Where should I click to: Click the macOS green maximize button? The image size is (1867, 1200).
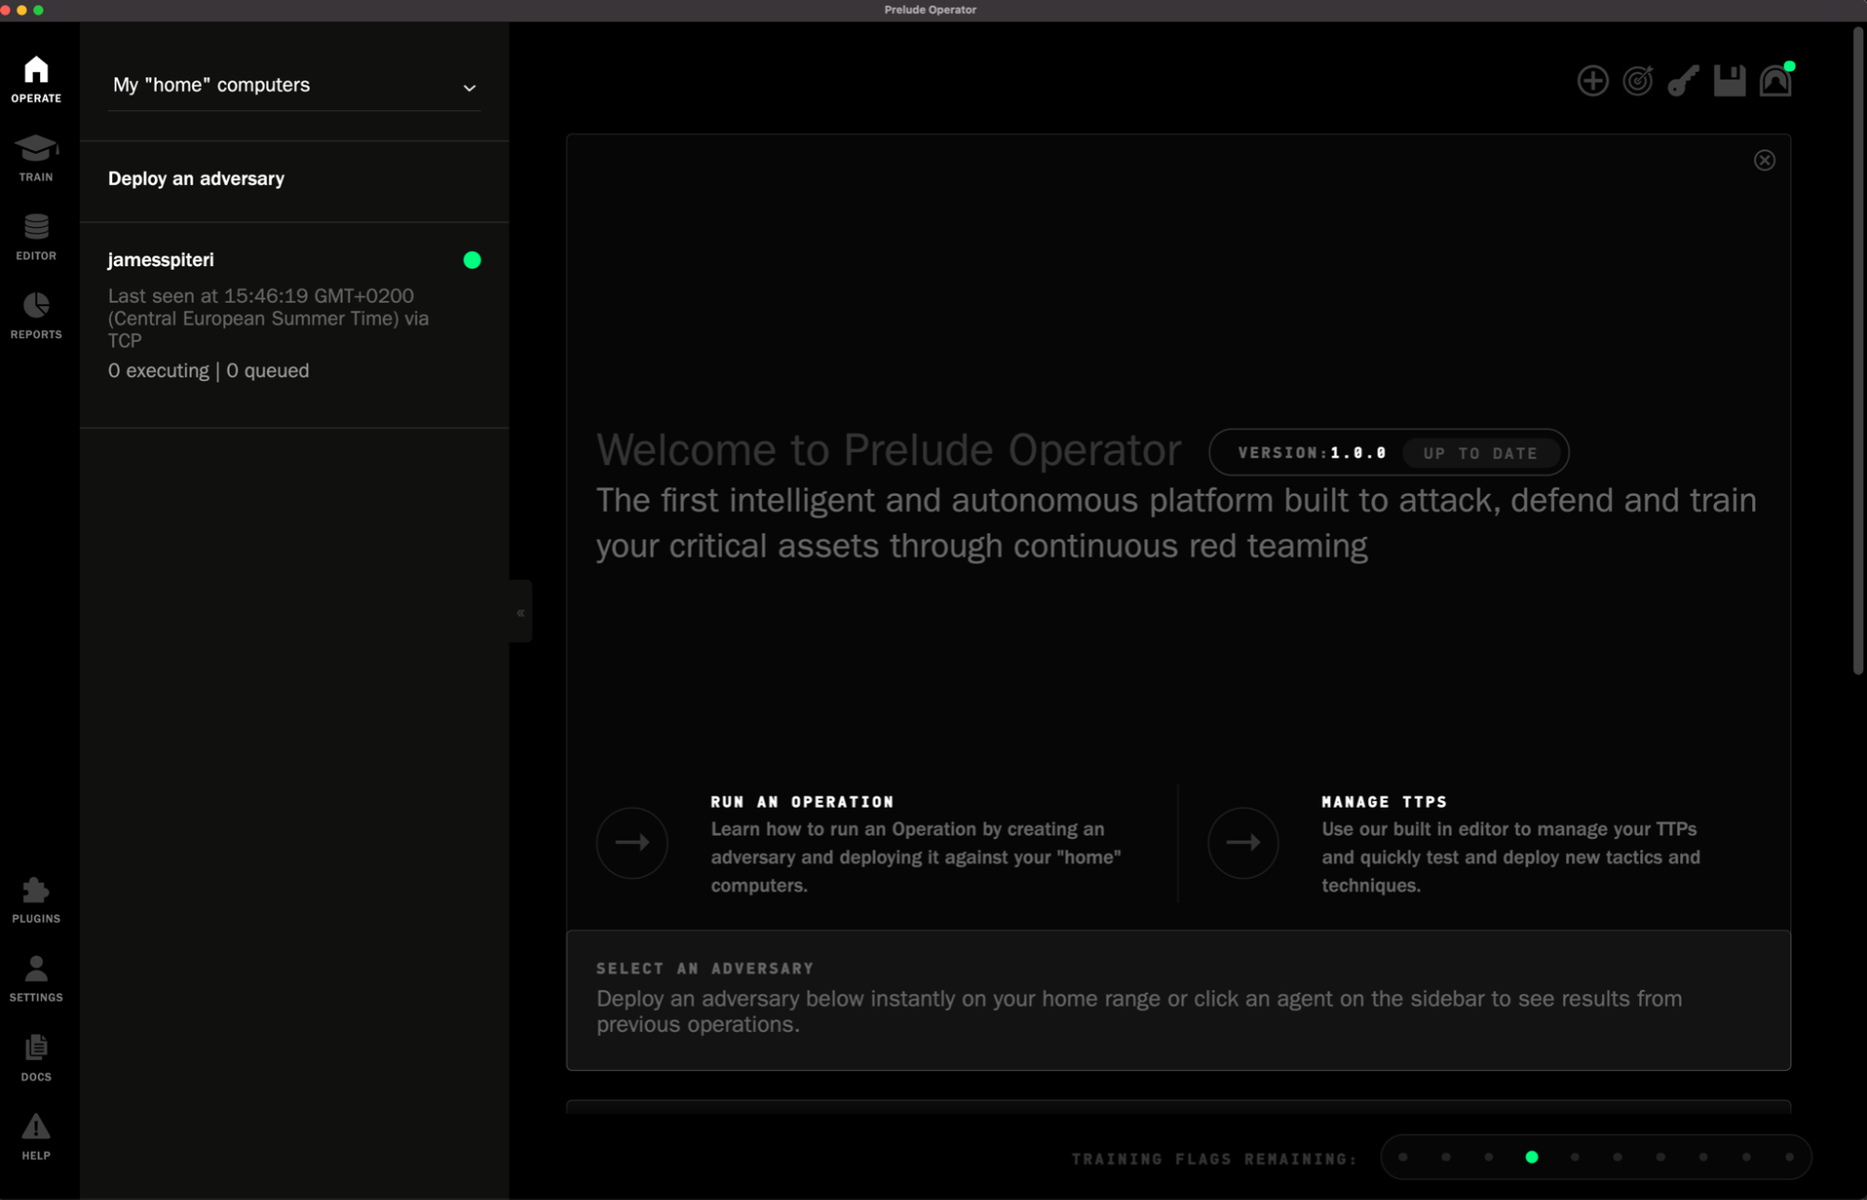[38, 10]
